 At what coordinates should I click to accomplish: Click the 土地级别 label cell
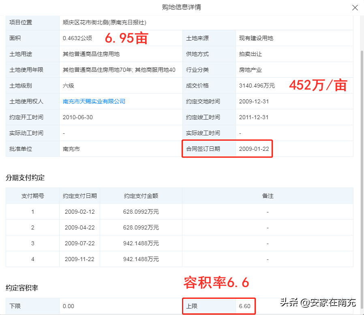pyautogui.click(x=32, y=86)
